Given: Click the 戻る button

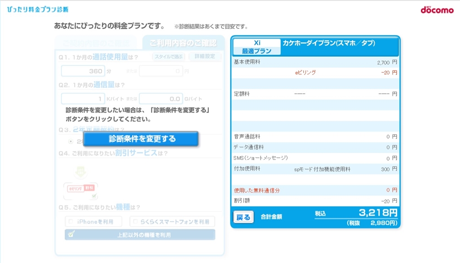Looking at the screenshot, I should pos(243,217).
